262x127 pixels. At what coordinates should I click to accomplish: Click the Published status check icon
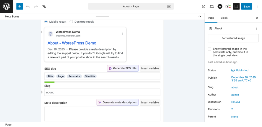(x=233, y=70)
